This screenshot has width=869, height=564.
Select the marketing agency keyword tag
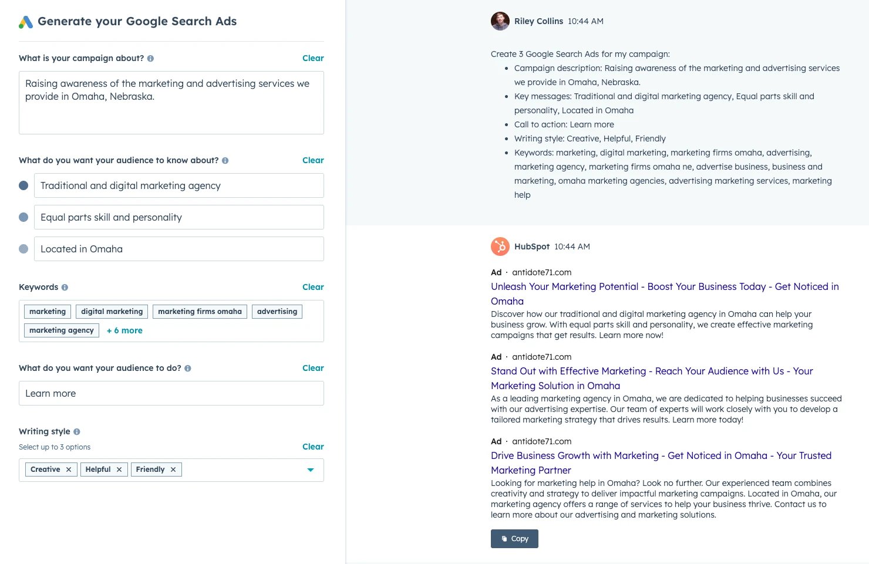[x=62, y=330]
